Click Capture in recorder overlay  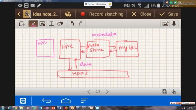186,103
